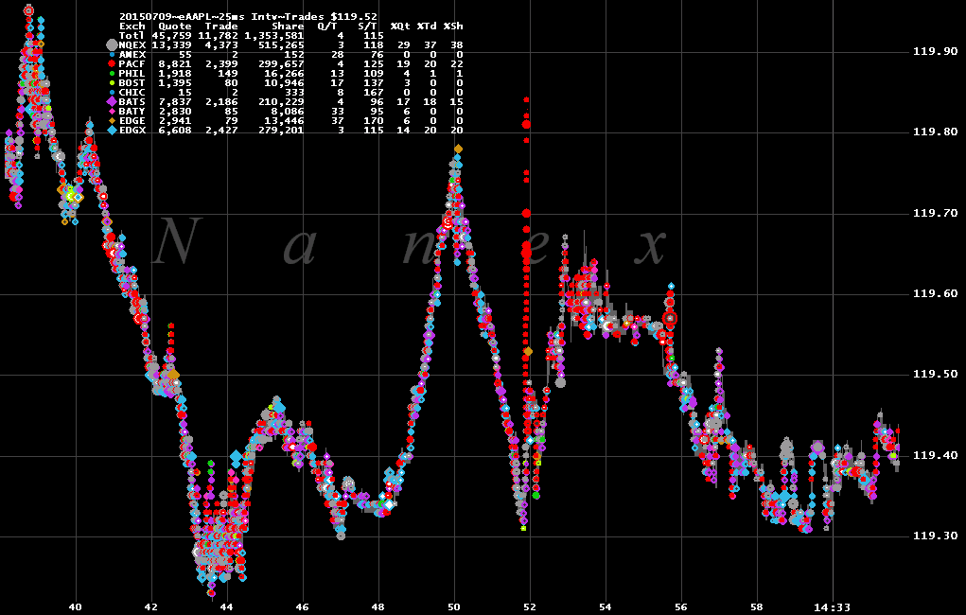The image size is (966, 615).
Task: Click the orange diamond beside EDGE
Action: coord(112,121)
